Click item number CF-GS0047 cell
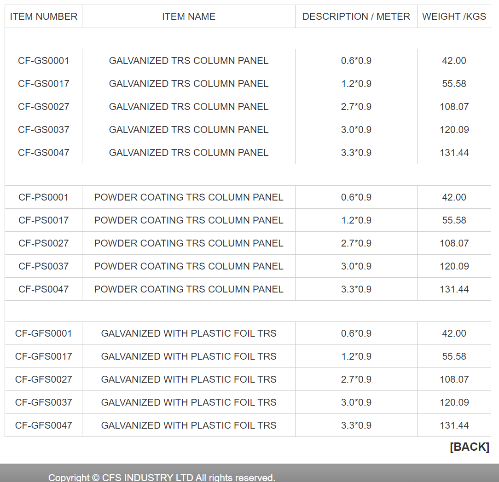 [44, 153]
